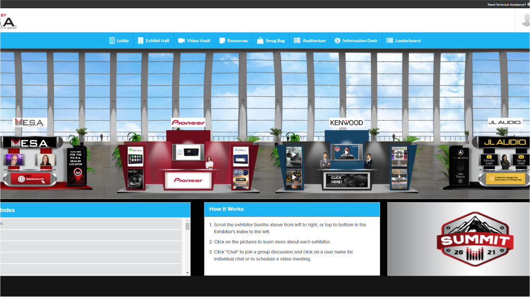Open the Pioneer center screen display
Screen dimensions: 530x297
[x=188, y=152]
